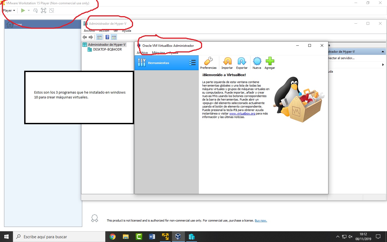Click the Buy now link in VMware
Image resolution: width=387 pixels, height=242 pixels.
(x=260, y=220)
